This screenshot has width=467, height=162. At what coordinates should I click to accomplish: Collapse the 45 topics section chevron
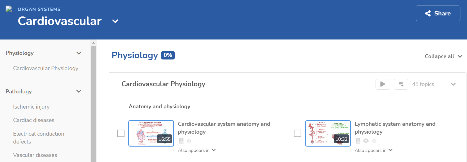click(x=453, y=84)
